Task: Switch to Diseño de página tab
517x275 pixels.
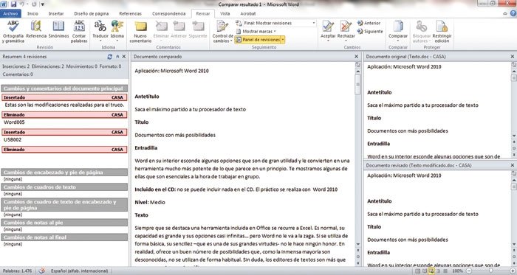Action: (x=92, y=13)
